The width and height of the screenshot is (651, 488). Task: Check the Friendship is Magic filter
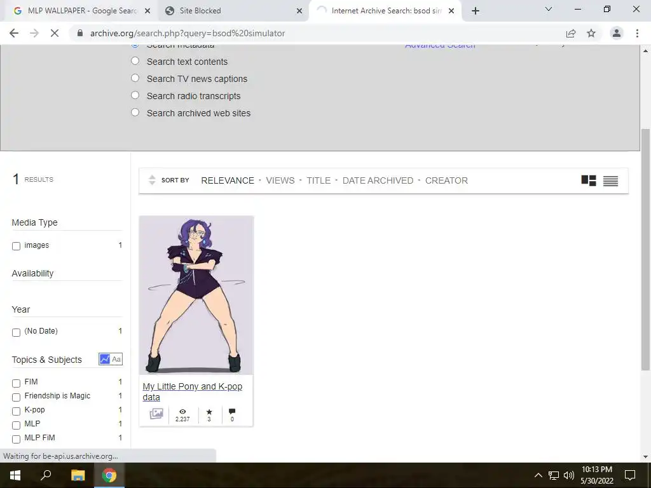tap(16, 397)
